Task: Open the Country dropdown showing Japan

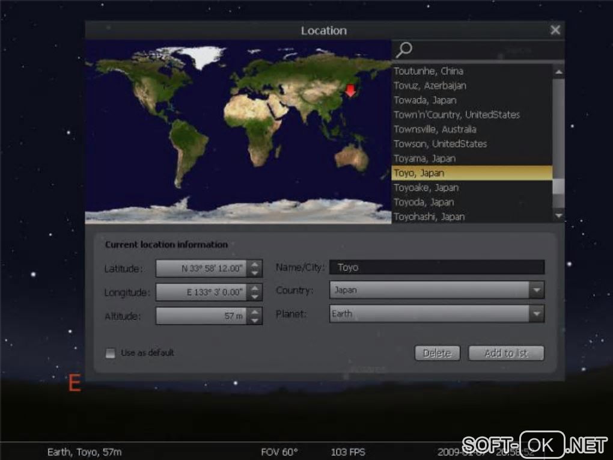Action: click(437, 290)
